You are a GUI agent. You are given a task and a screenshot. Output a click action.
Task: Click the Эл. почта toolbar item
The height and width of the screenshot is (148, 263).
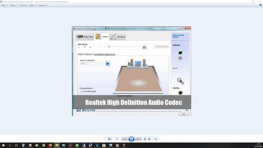pyautogui.click(x=23, y=5)
